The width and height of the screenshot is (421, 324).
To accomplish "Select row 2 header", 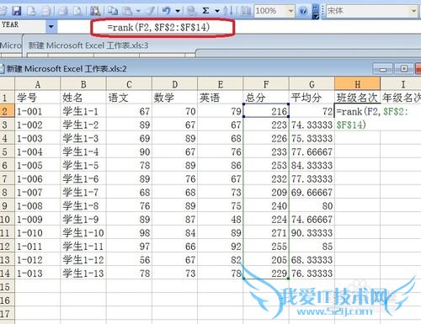I will (7, 111).
